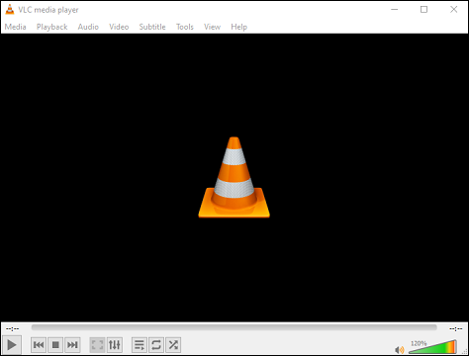Open the Video menu
The height and width of the screenshot is (356, 469).
[x=119, y=27]
